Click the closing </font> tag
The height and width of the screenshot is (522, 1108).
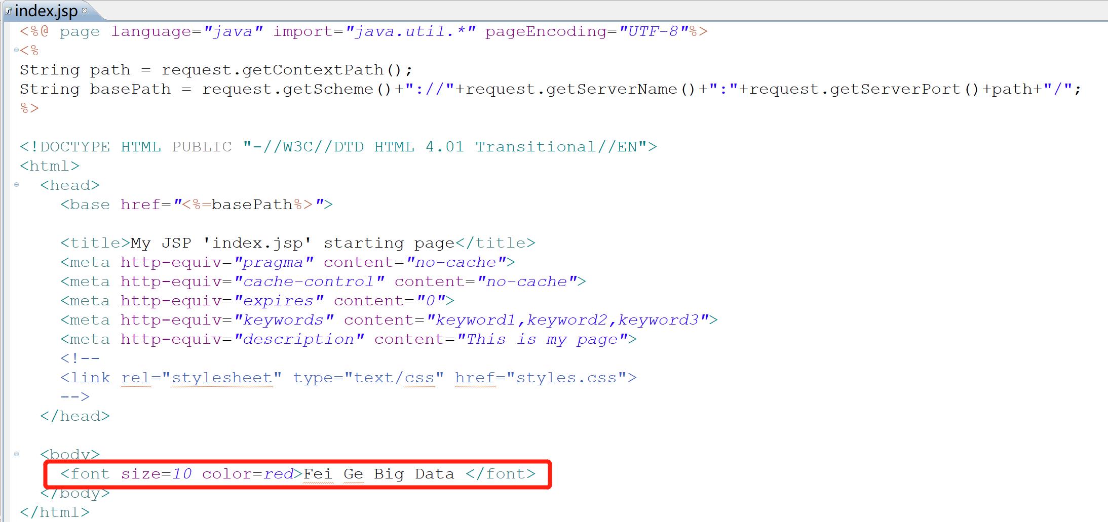[x=501, y=474]
